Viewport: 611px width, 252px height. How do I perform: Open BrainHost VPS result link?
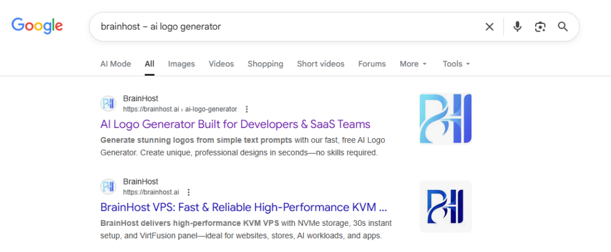click(243, 207)
